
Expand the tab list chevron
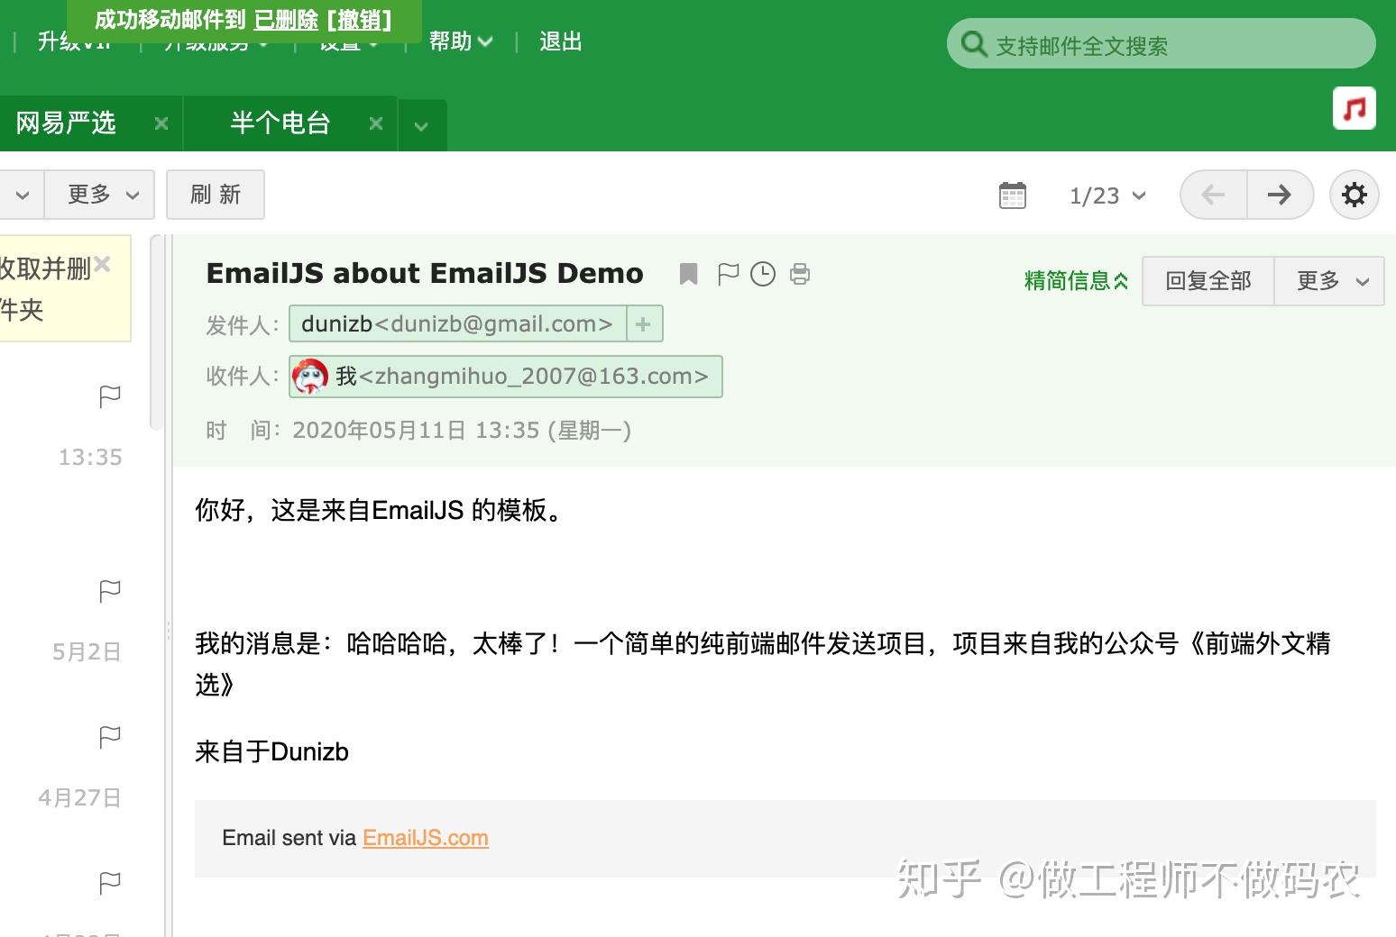coord(422,126)
